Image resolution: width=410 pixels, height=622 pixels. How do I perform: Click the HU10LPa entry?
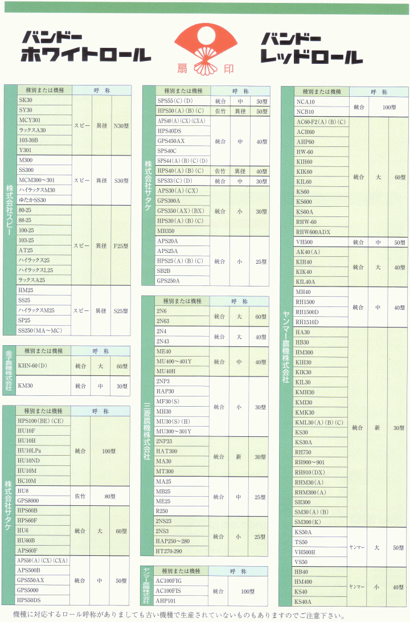pos(43,451)
